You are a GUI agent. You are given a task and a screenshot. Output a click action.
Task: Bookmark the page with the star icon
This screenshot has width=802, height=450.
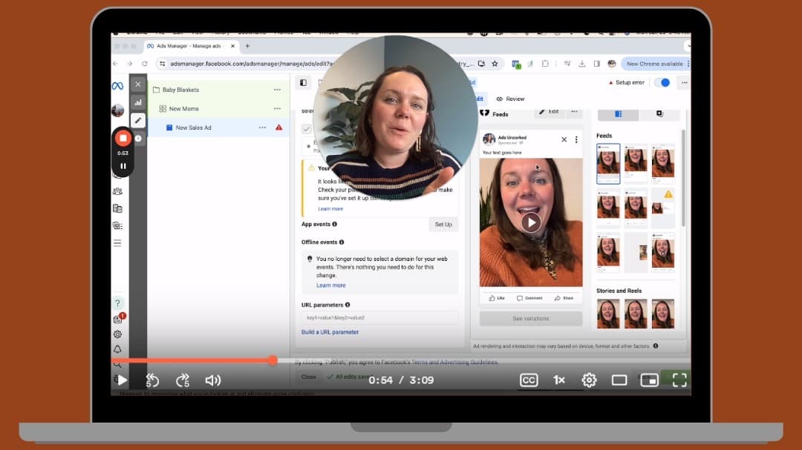coord(495,64)
